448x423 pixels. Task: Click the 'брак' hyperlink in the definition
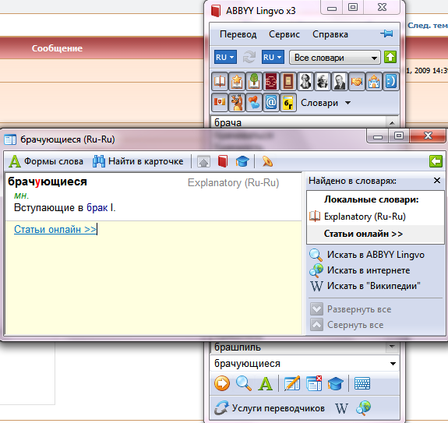tap(97, 208)
